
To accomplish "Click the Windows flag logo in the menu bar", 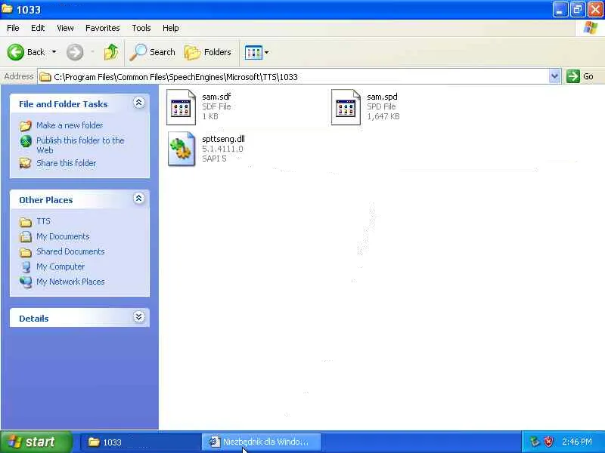I will (590, 28).
